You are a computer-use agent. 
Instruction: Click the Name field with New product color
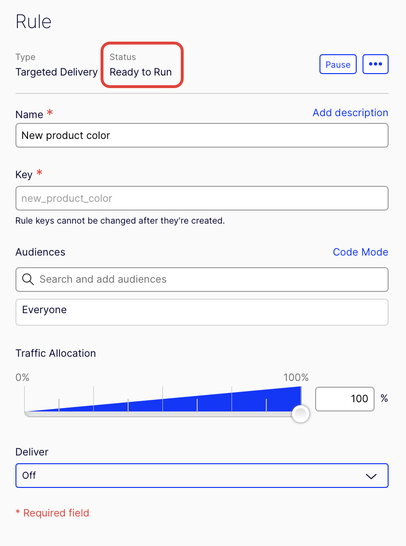point(202,136)
